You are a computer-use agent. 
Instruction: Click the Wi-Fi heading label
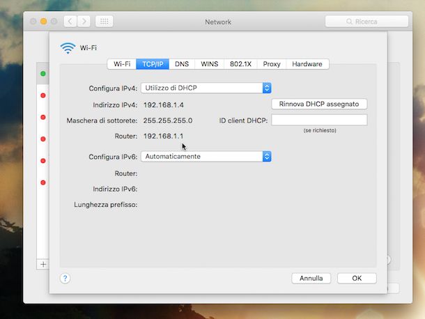click(88, 48)
